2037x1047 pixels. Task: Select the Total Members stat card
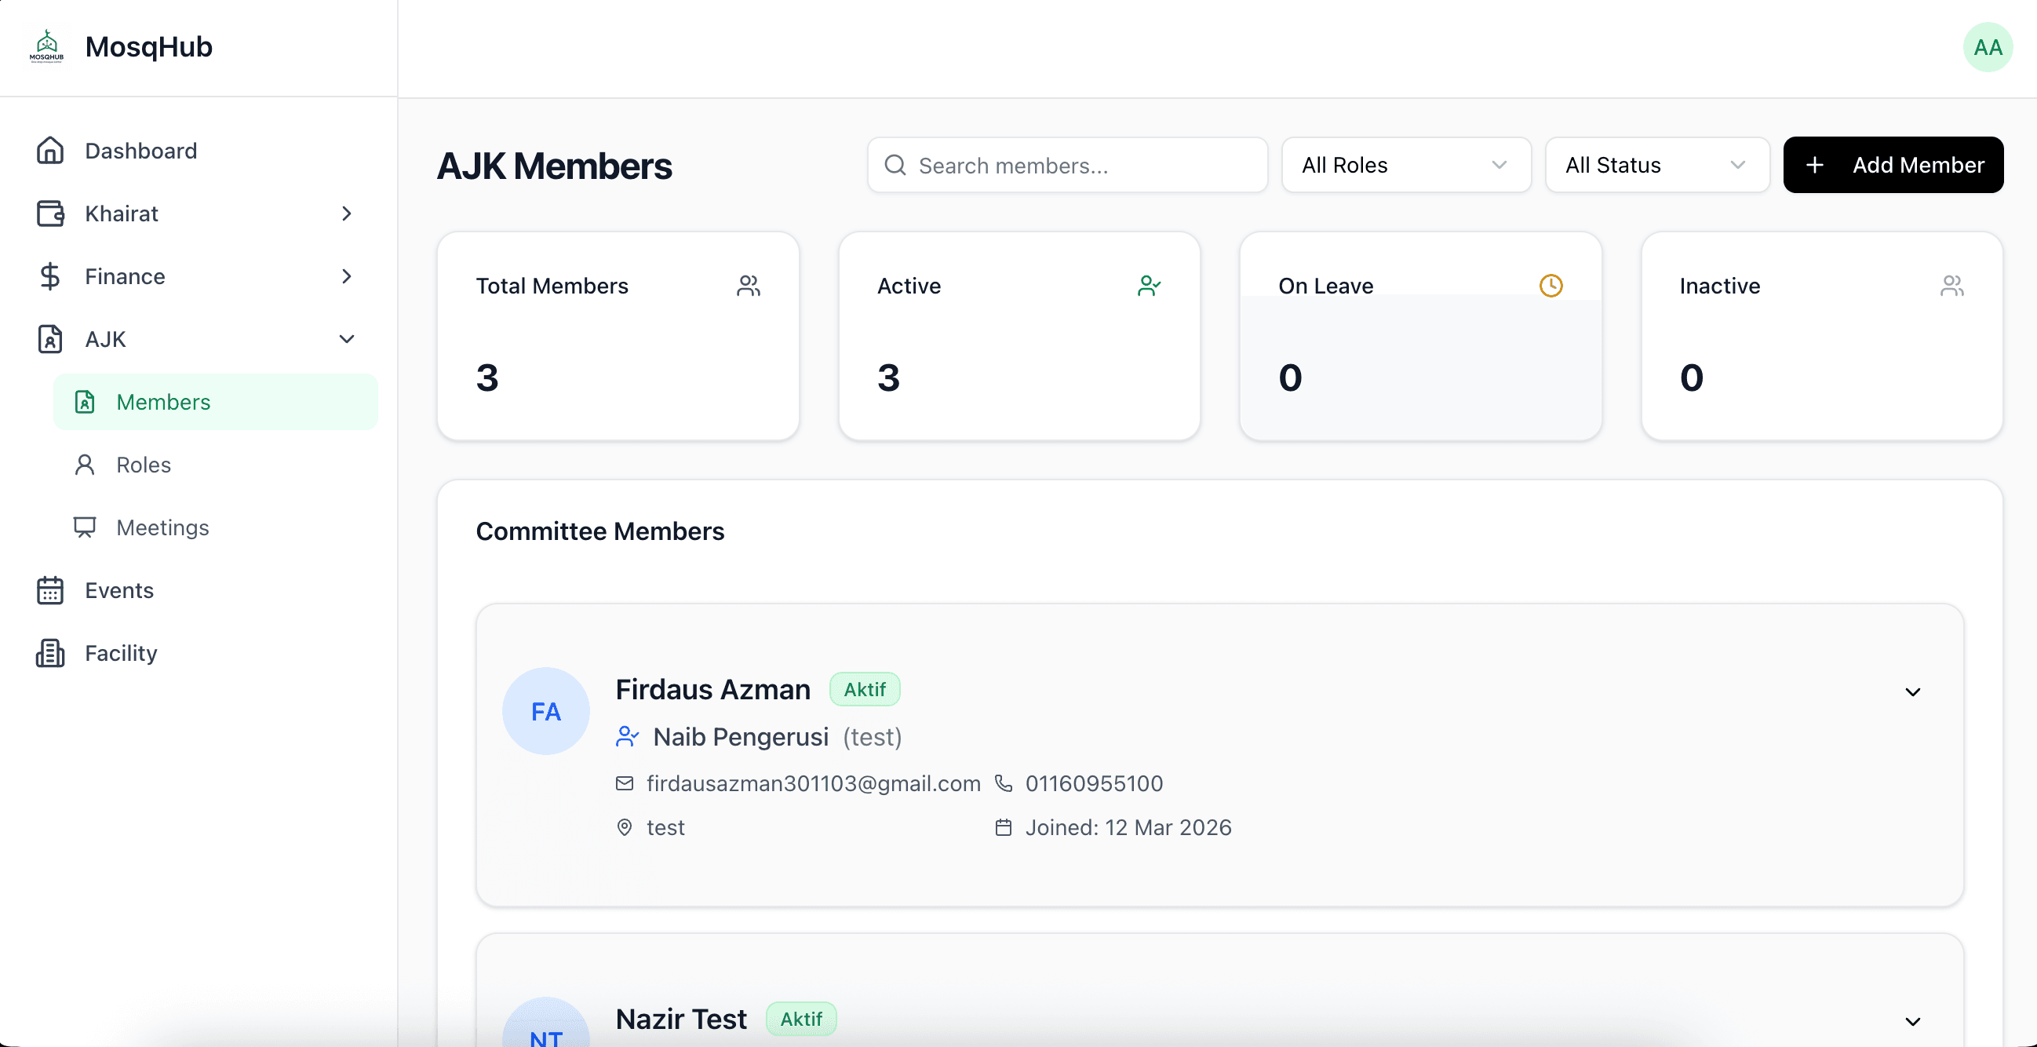(618, 335)
